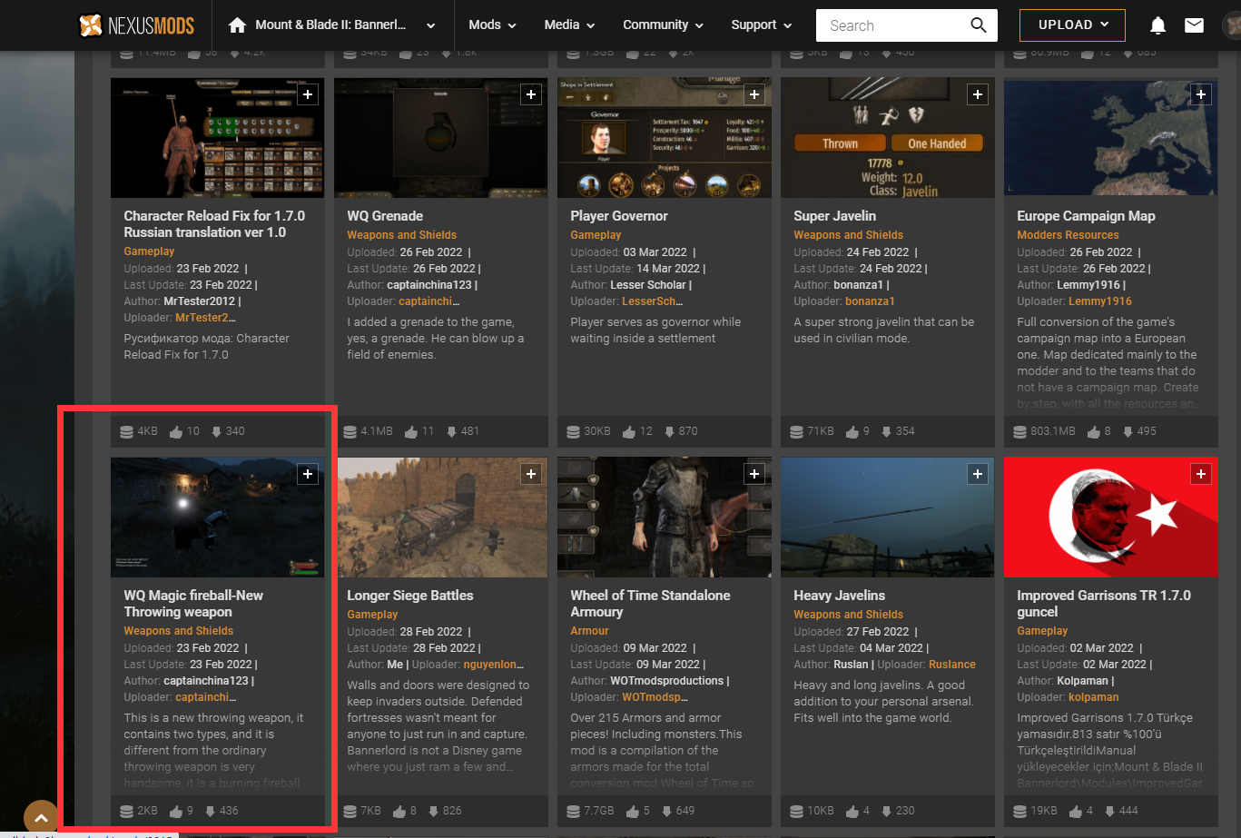
Task: Click plus icon on Character Reload Fix thumbnail
Action: [308, 94]
